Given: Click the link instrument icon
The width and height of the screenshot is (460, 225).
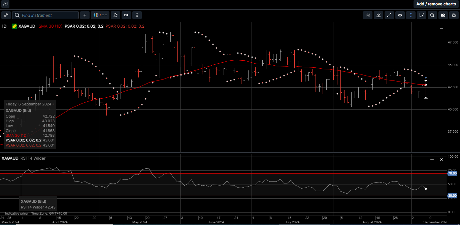Looking at the screenshot, I should pos(6,15).
